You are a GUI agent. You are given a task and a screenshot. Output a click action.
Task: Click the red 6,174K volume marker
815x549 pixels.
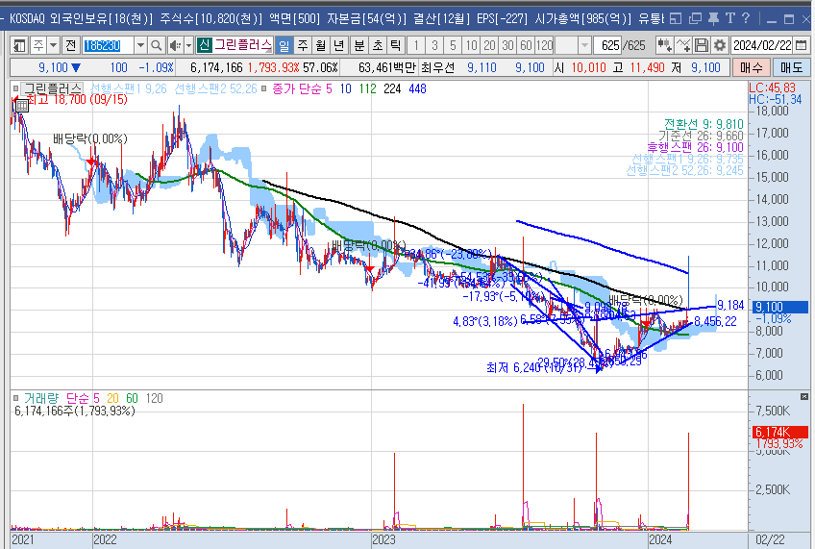(780, 432)
